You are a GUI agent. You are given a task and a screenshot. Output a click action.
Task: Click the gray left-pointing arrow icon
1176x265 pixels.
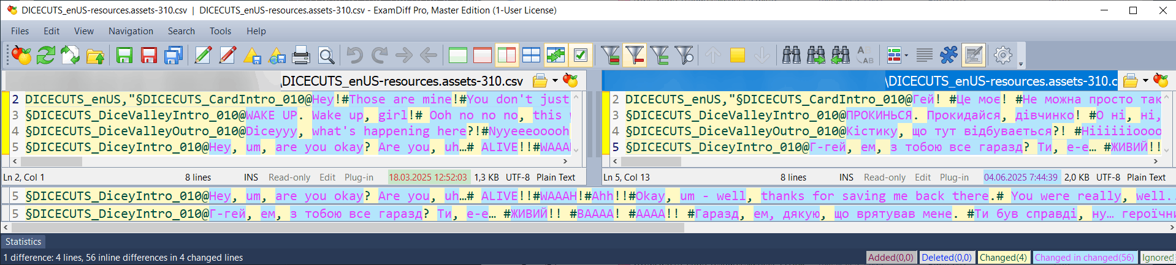pos(429,56)
